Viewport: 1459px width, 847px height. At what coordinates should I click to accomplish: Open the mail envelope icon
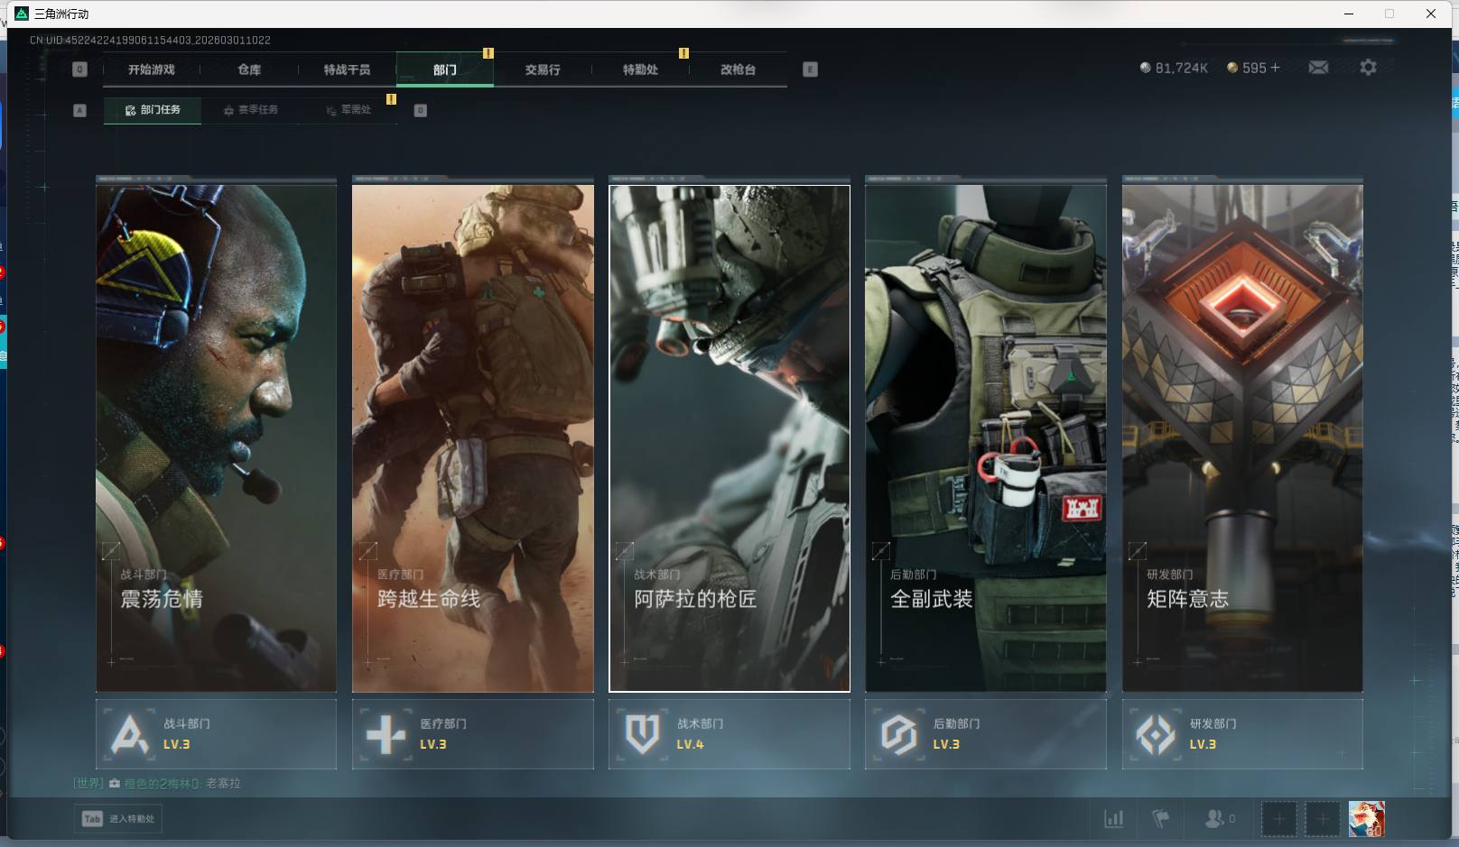click(1318, 68)
